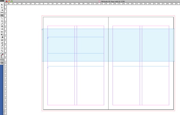
Task: Pick the Note tool
Action: coord(2,43)
